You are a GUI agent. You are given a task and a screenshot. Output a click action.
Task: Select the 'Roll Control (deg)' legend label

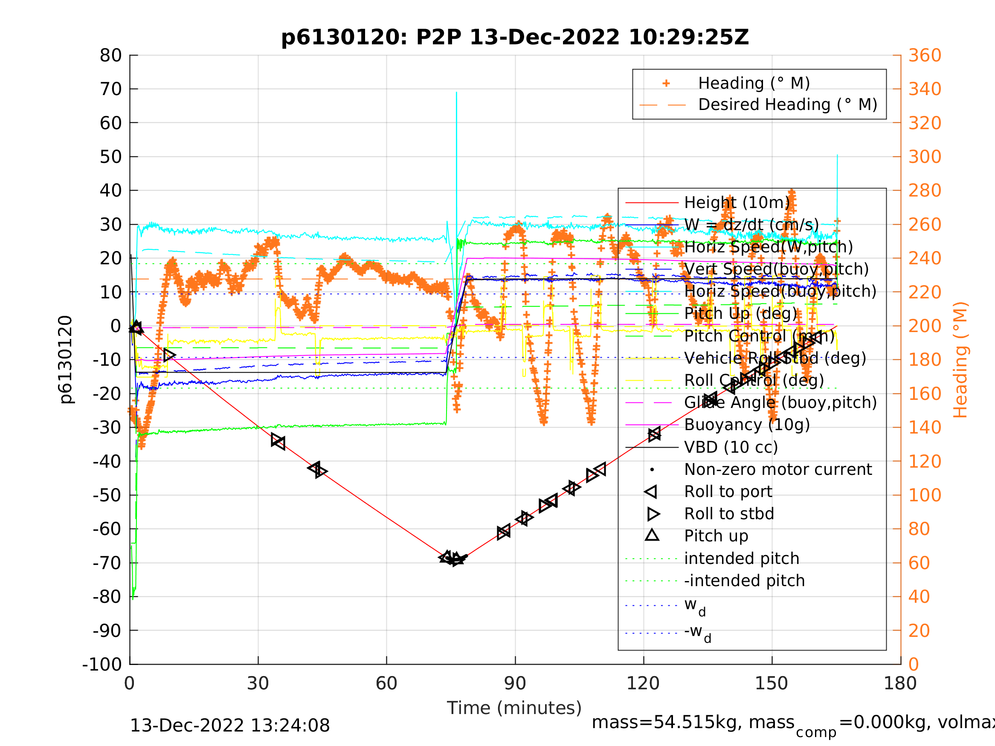click(754, 380)
